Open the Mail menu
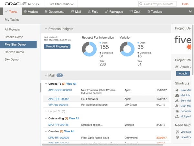This screenshot has height=146, width=194. tap(76, 12)
